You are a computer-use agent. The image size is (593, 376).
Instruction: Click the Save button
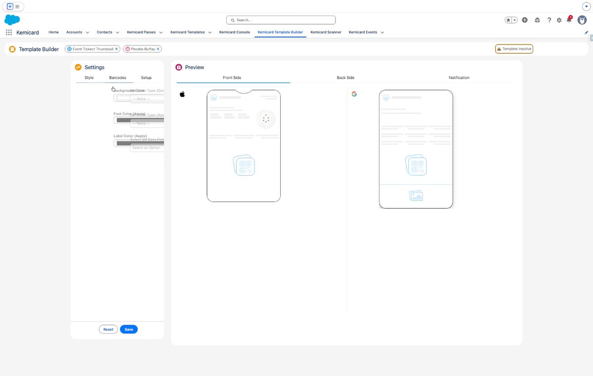[129, 329]
